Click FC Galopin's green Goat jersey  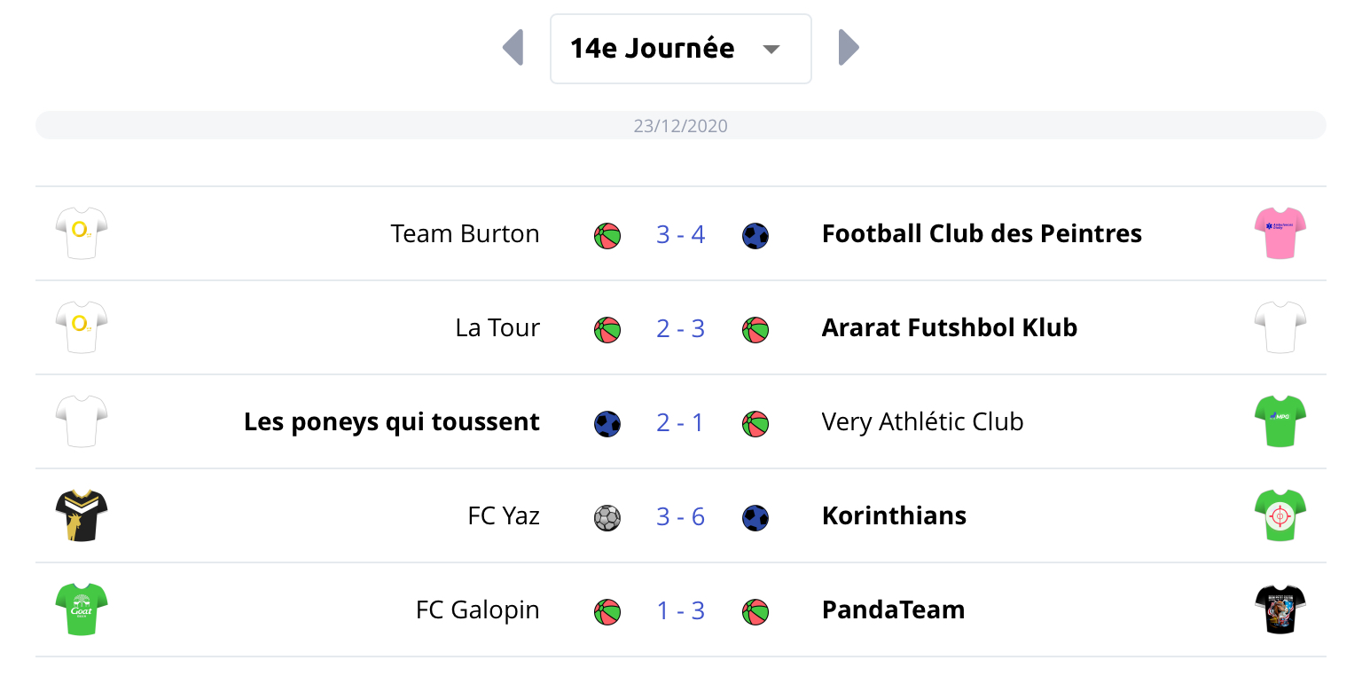[x=82, y=609]
